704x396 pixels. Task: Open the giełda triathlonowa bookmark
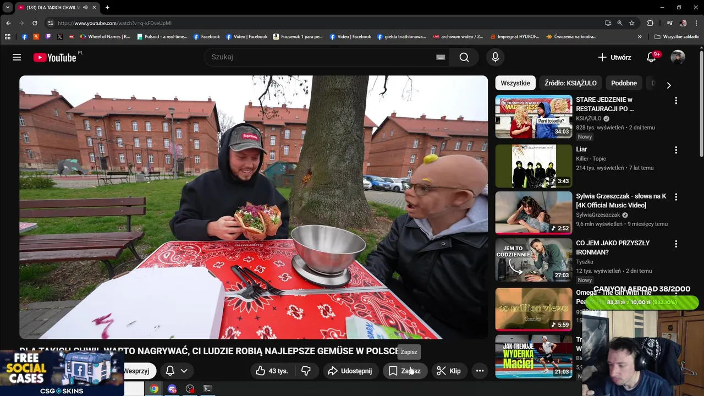(x=402, y=37)
